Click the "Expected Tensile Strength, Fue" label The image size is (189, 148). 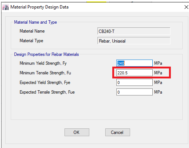point(47,92)
